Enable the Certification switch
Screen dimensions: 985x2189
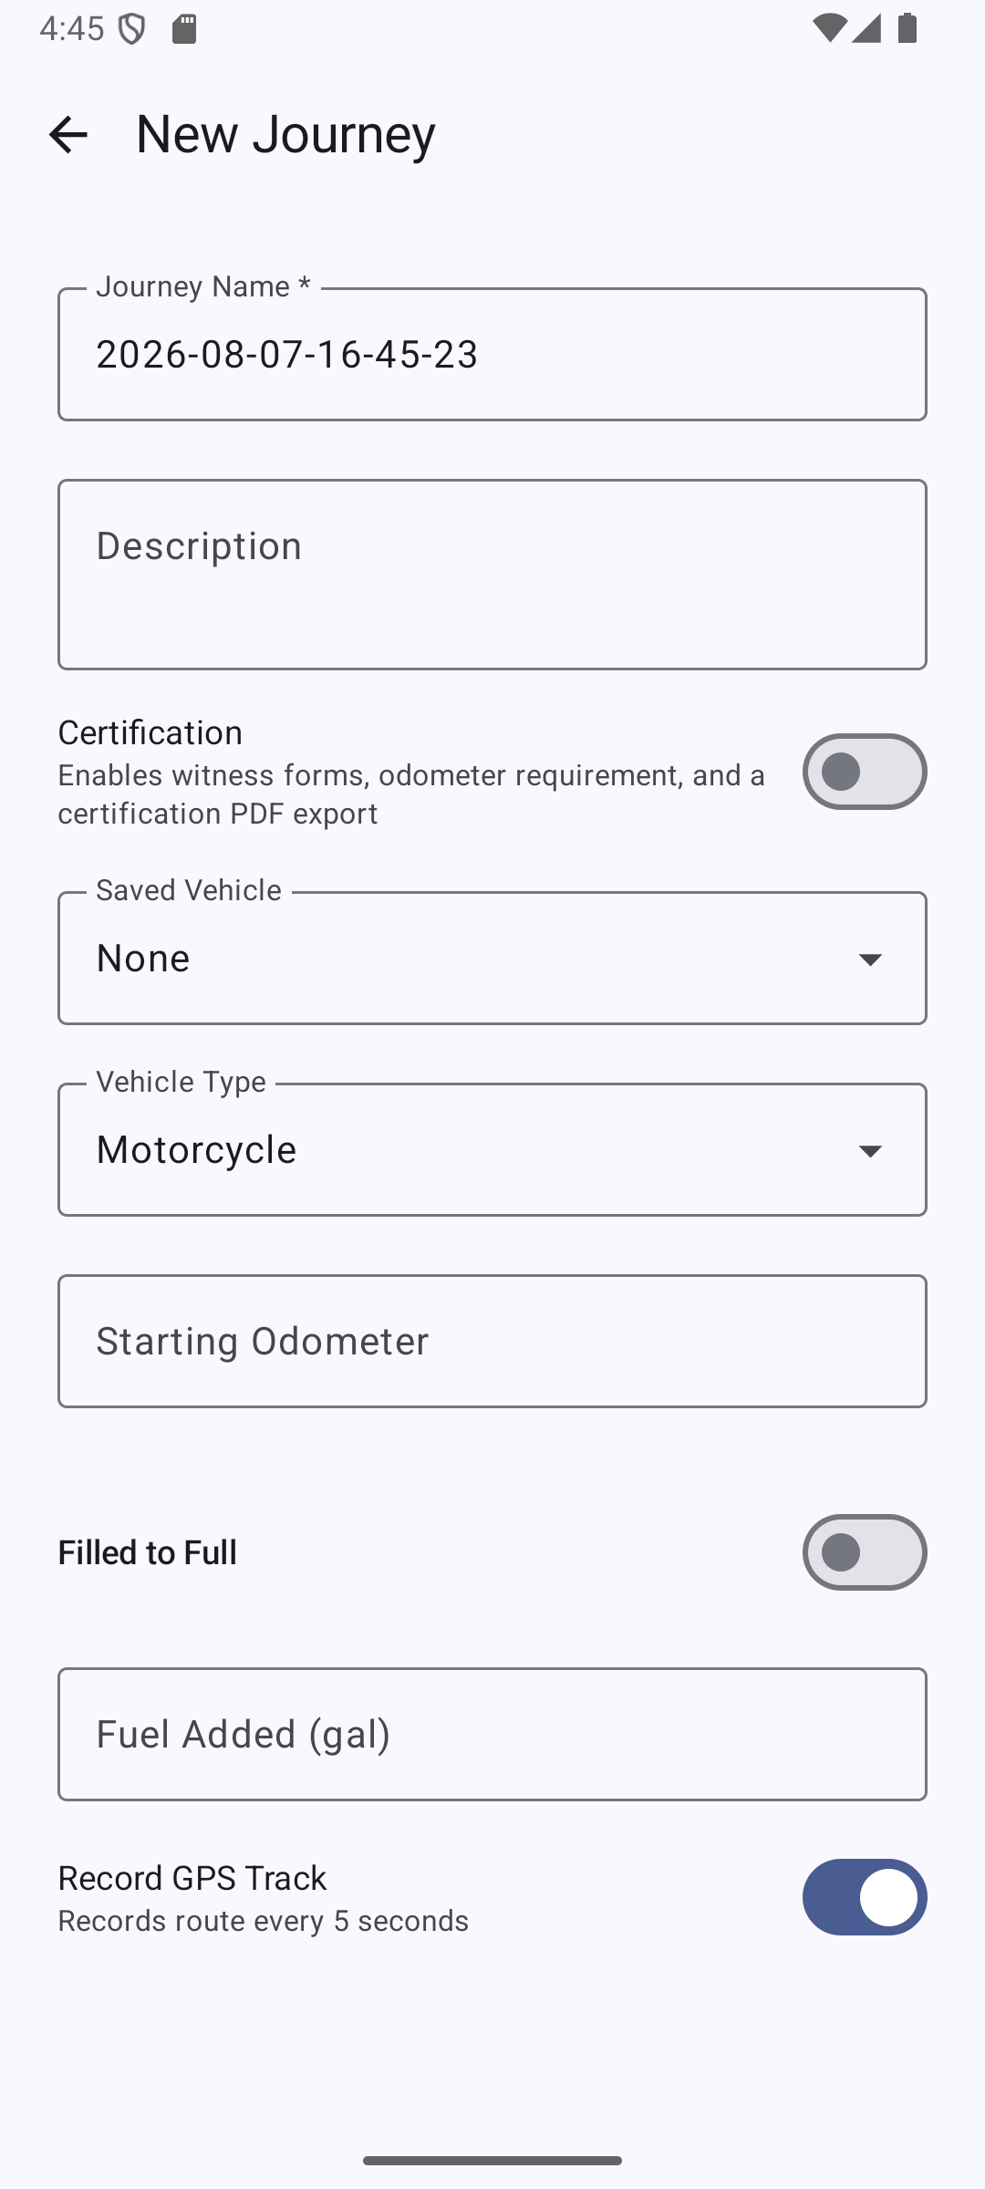[x=865, y=772]
